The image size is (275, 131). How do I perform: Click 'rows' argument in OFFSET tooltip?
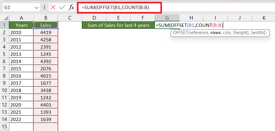point(216,33)
